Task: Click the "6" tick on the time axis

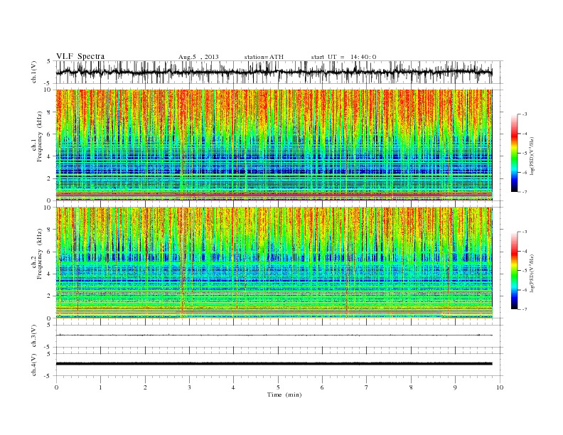Action: (x=322, y=387)
